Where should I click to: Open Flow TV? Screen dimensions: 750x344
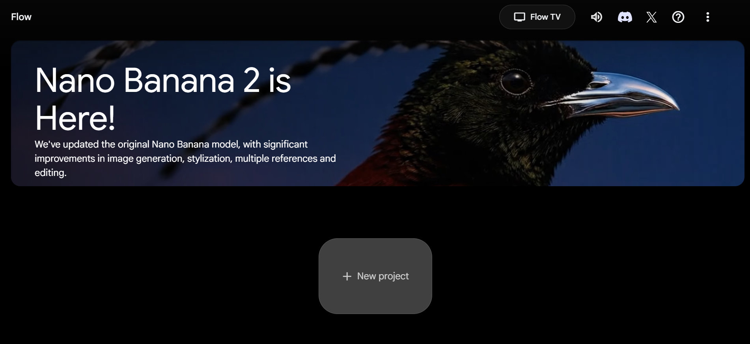tap(537, 17)
